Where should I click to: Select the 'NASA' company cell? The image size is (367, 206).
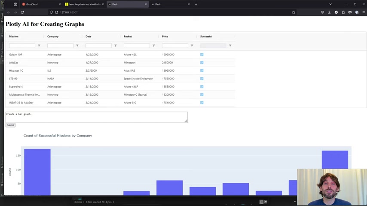coord(51,79)
